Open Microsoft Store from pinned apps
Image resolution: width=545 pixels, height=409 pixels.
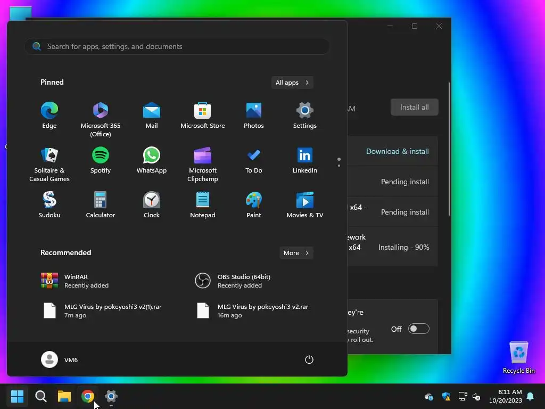pyautogui.click(x=203, y=116)
